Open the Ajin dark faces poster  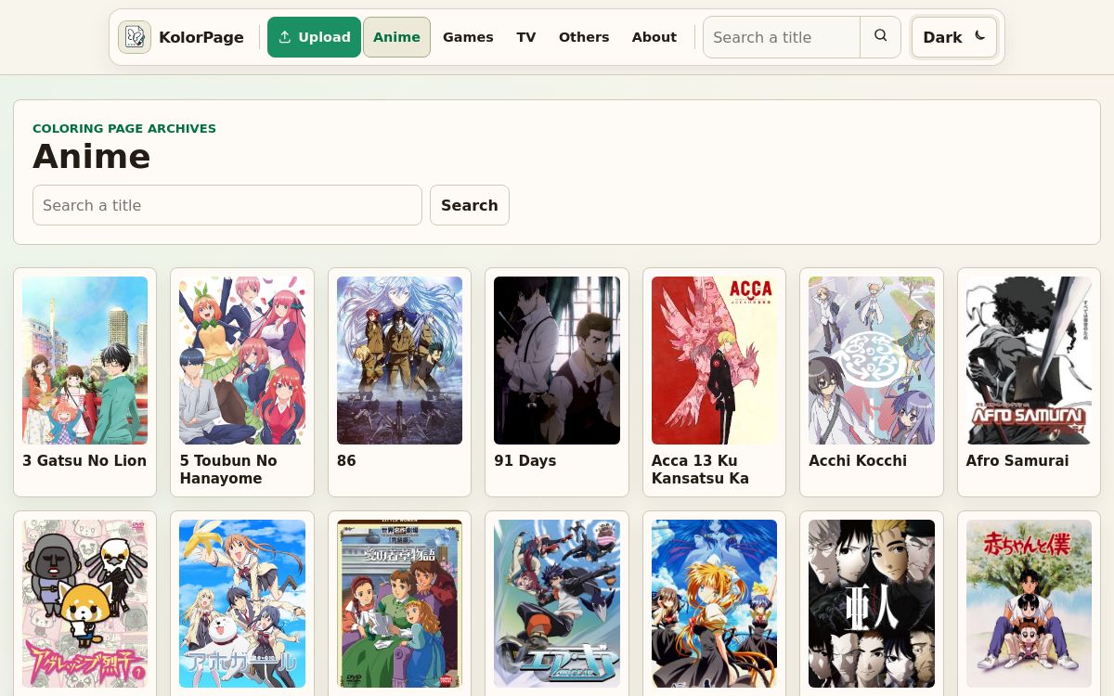click(x=872, y=603)
